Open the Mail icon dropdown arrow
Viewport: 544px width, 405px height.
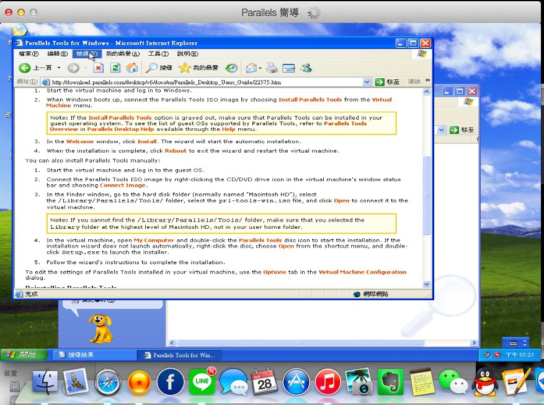pos(260,68)
